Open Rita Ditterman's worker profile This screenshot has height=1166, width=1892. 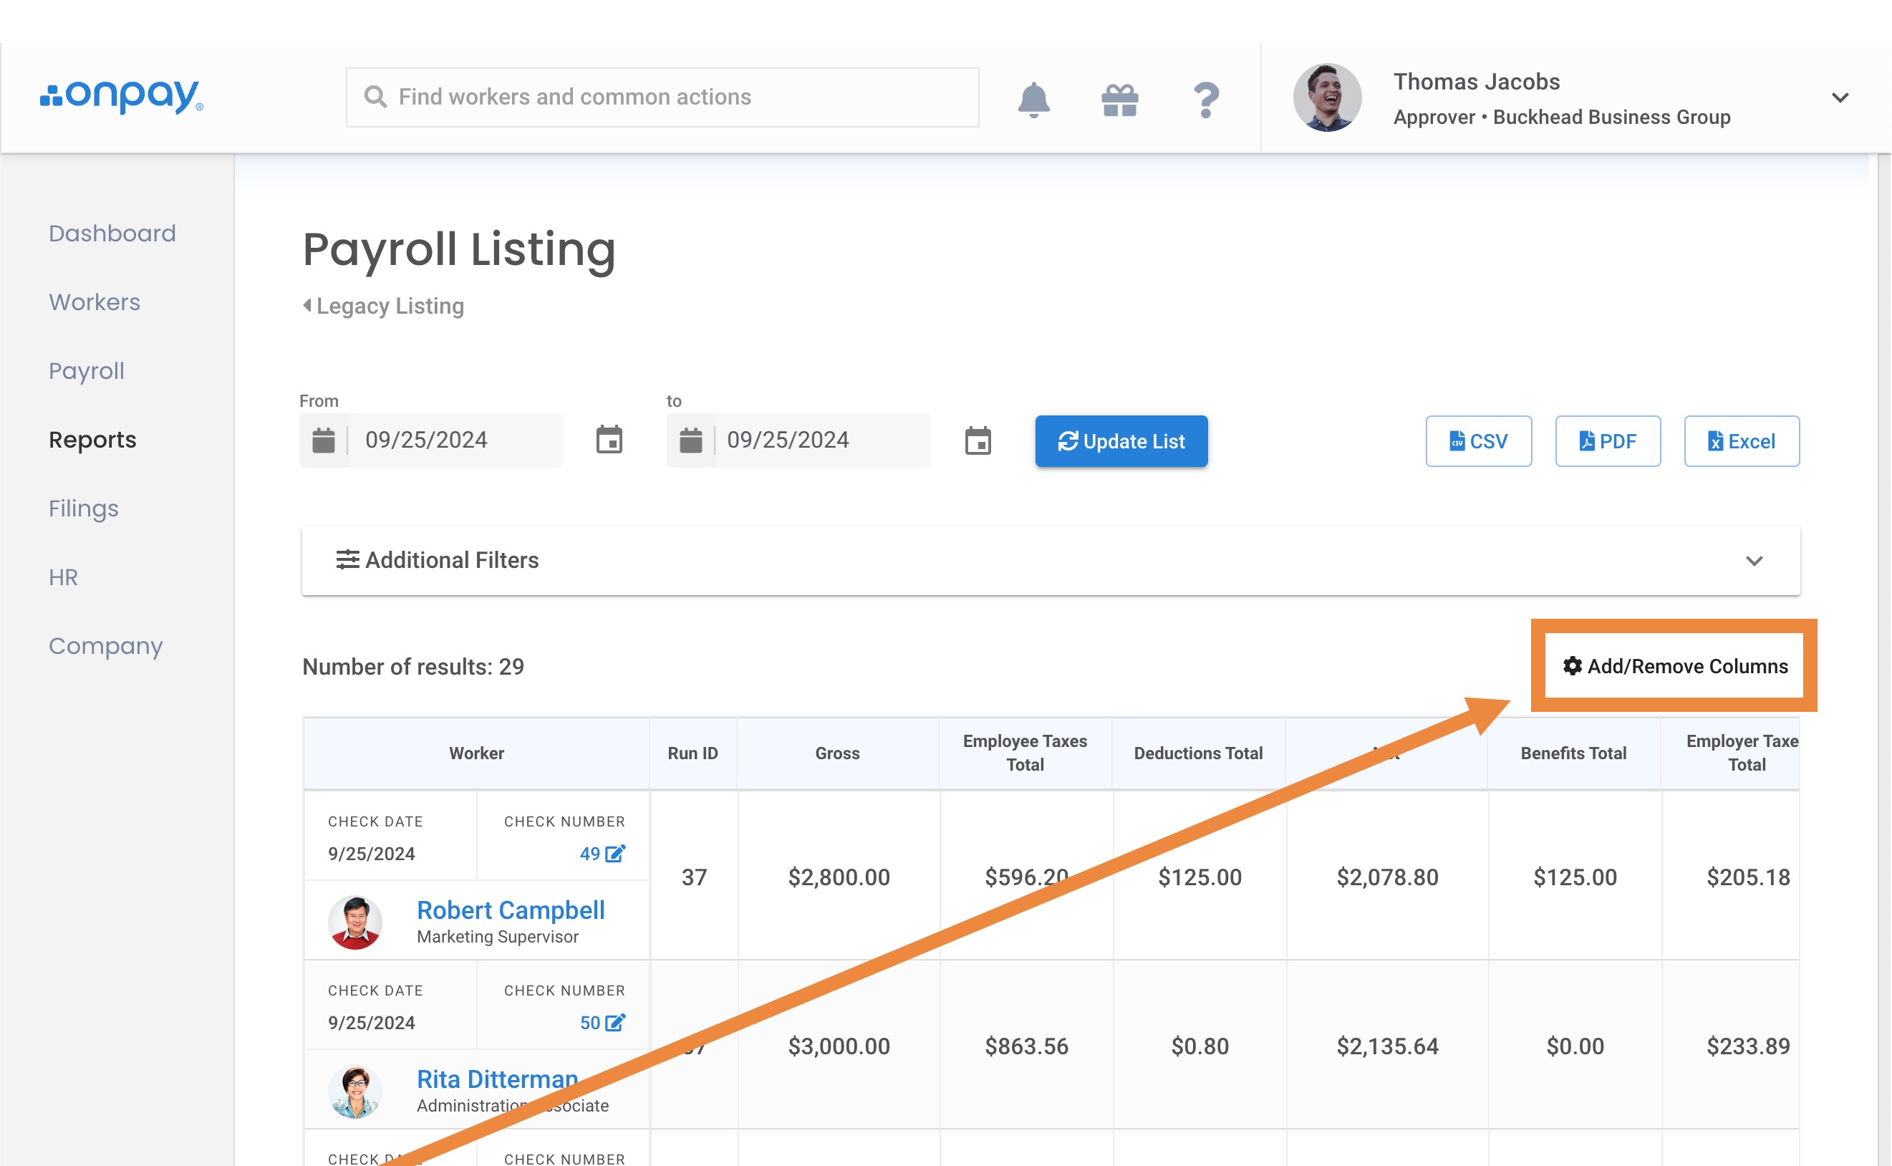pyautogui.click(x=498, y=1079)
